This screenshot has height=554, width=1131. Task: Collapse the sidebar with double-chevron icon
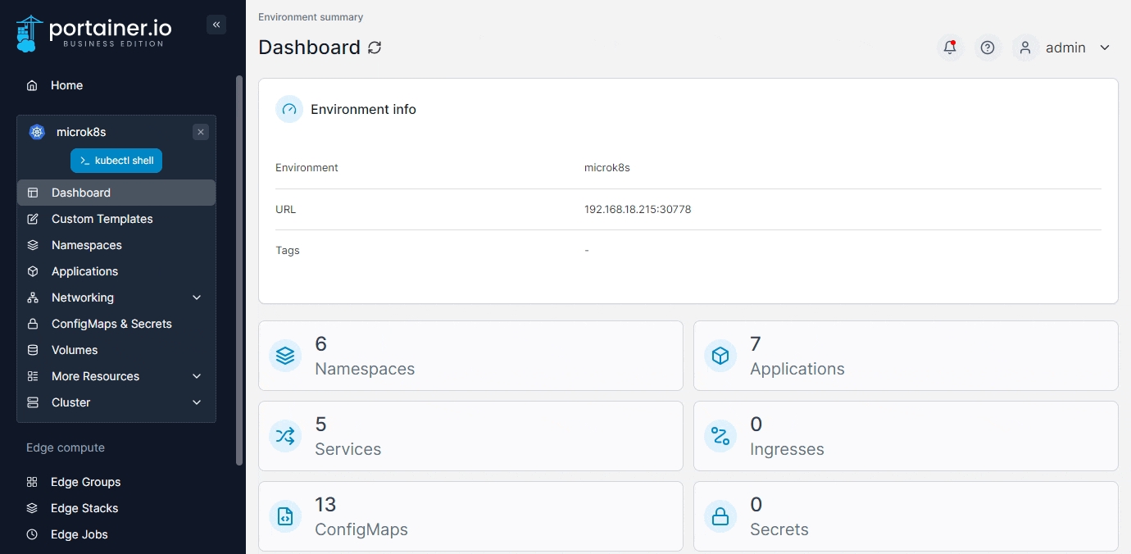pyautogui.click(x=216, y=25)
